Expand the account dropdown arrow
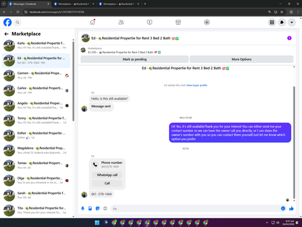This screenshot has height=227, width=302. pyautogui.click(x=292, y=22)
